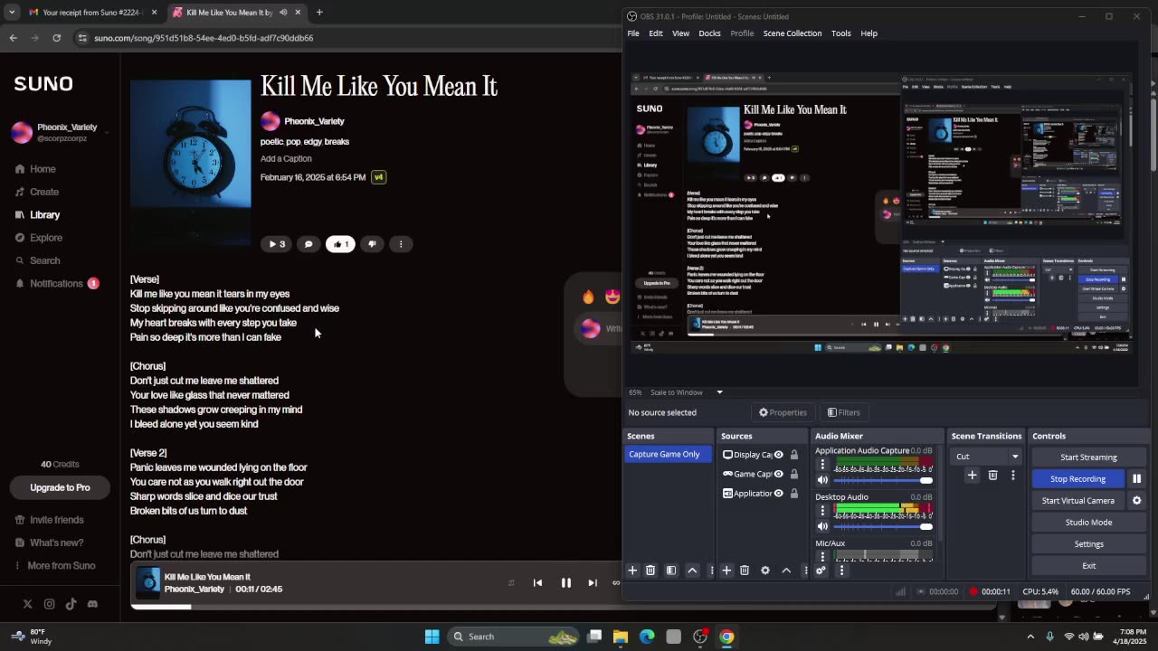Open Suno's Discord social link

point(92,604)
